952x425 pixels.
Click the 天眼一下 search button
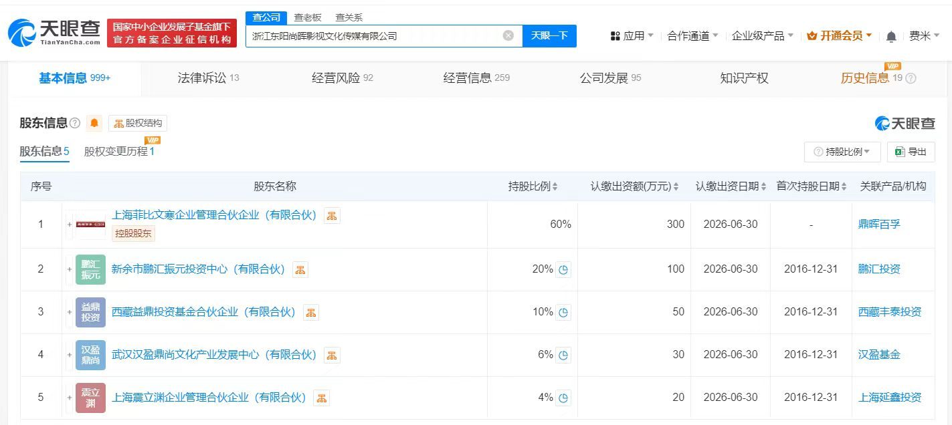pyautogui.click(x=549, y=36)
